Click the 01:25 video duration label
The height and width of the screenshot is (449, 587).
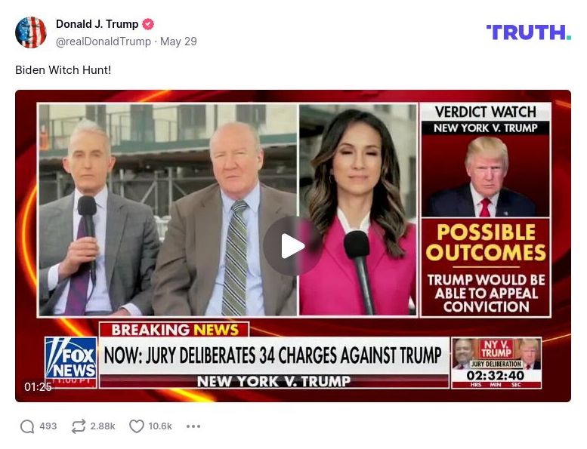[38, 386]
